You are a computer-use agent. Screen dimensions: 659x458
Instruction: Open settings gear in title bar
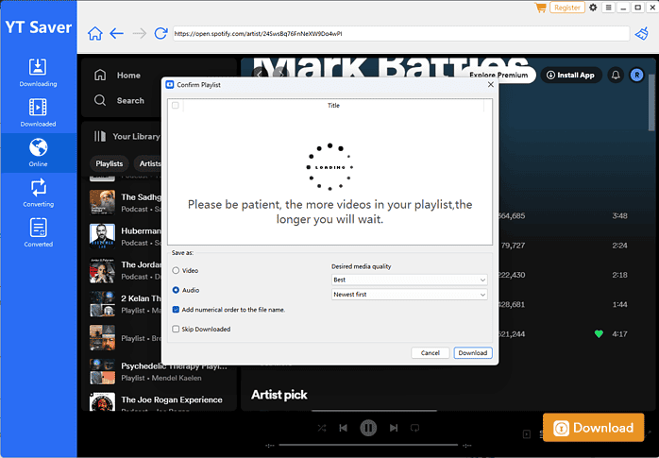[593, 8]
